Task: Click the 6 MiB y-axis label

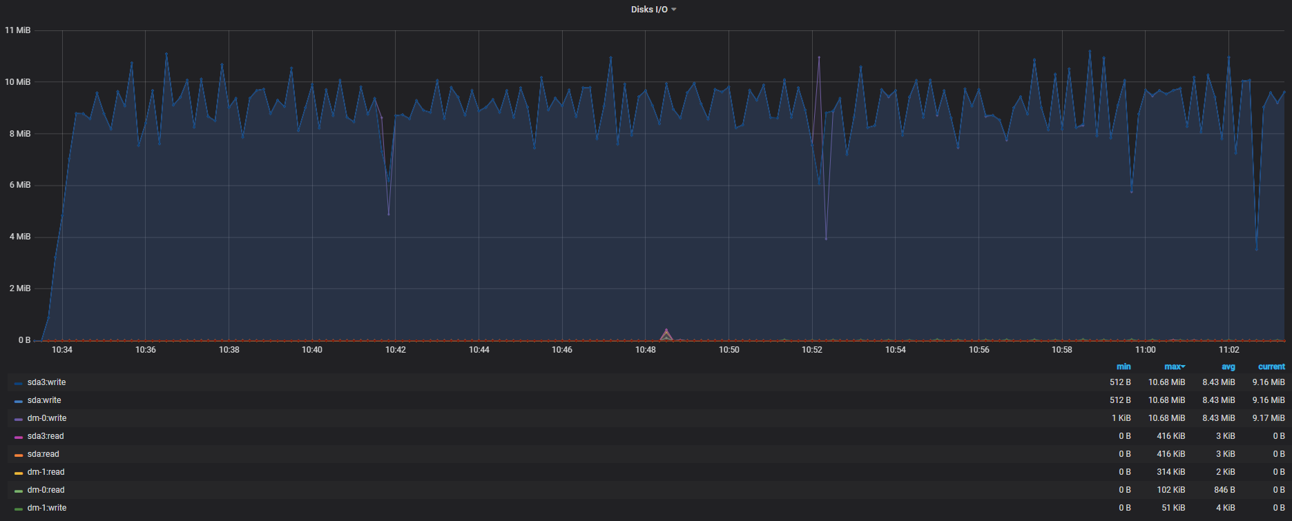Action: [x=20, y=185]
